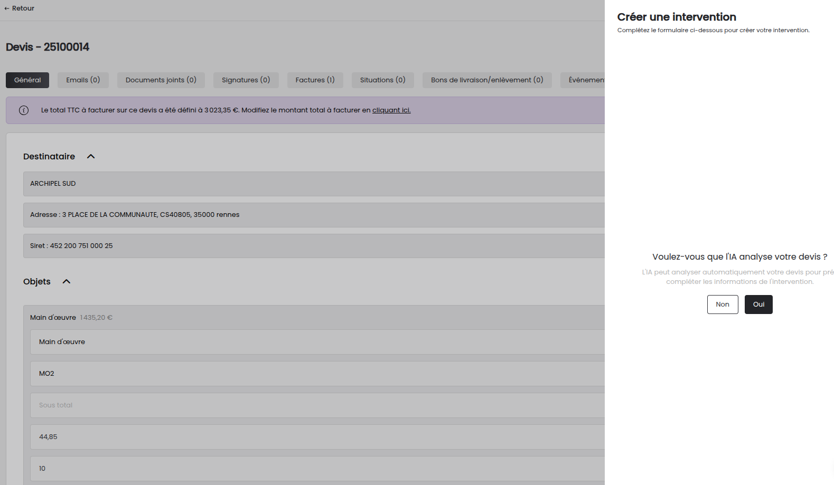
Task: View the Factures (1) tab
Action: [x=315, y=80]
